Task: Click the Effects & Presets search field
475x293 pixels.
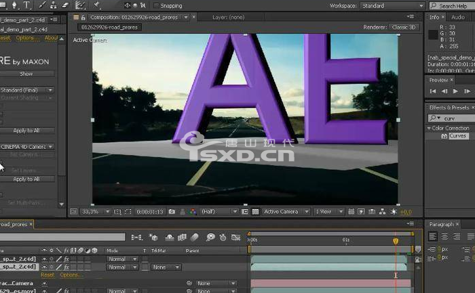Action: click(451, 118)
